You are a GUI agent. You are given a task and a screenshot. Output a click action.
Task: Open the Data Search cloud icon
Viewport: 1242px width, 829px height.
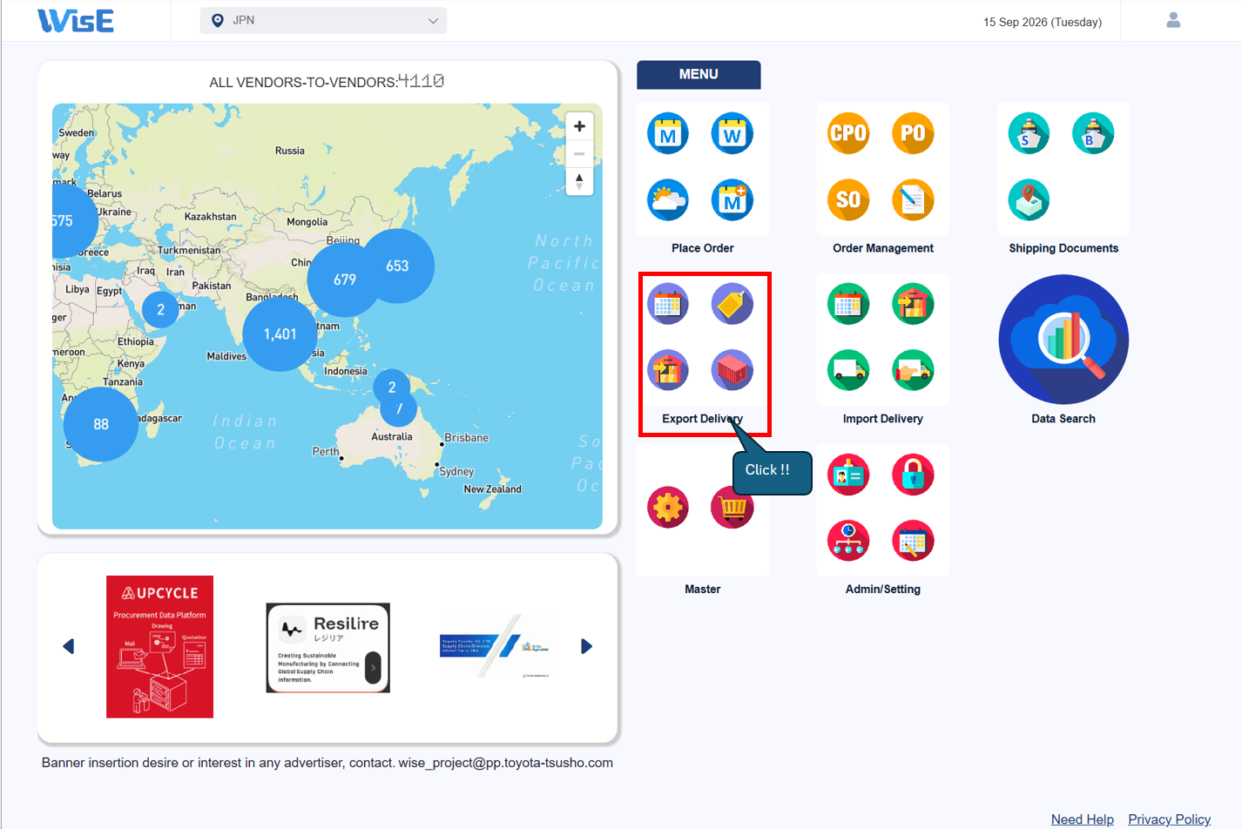click(x=1063, y=340)
